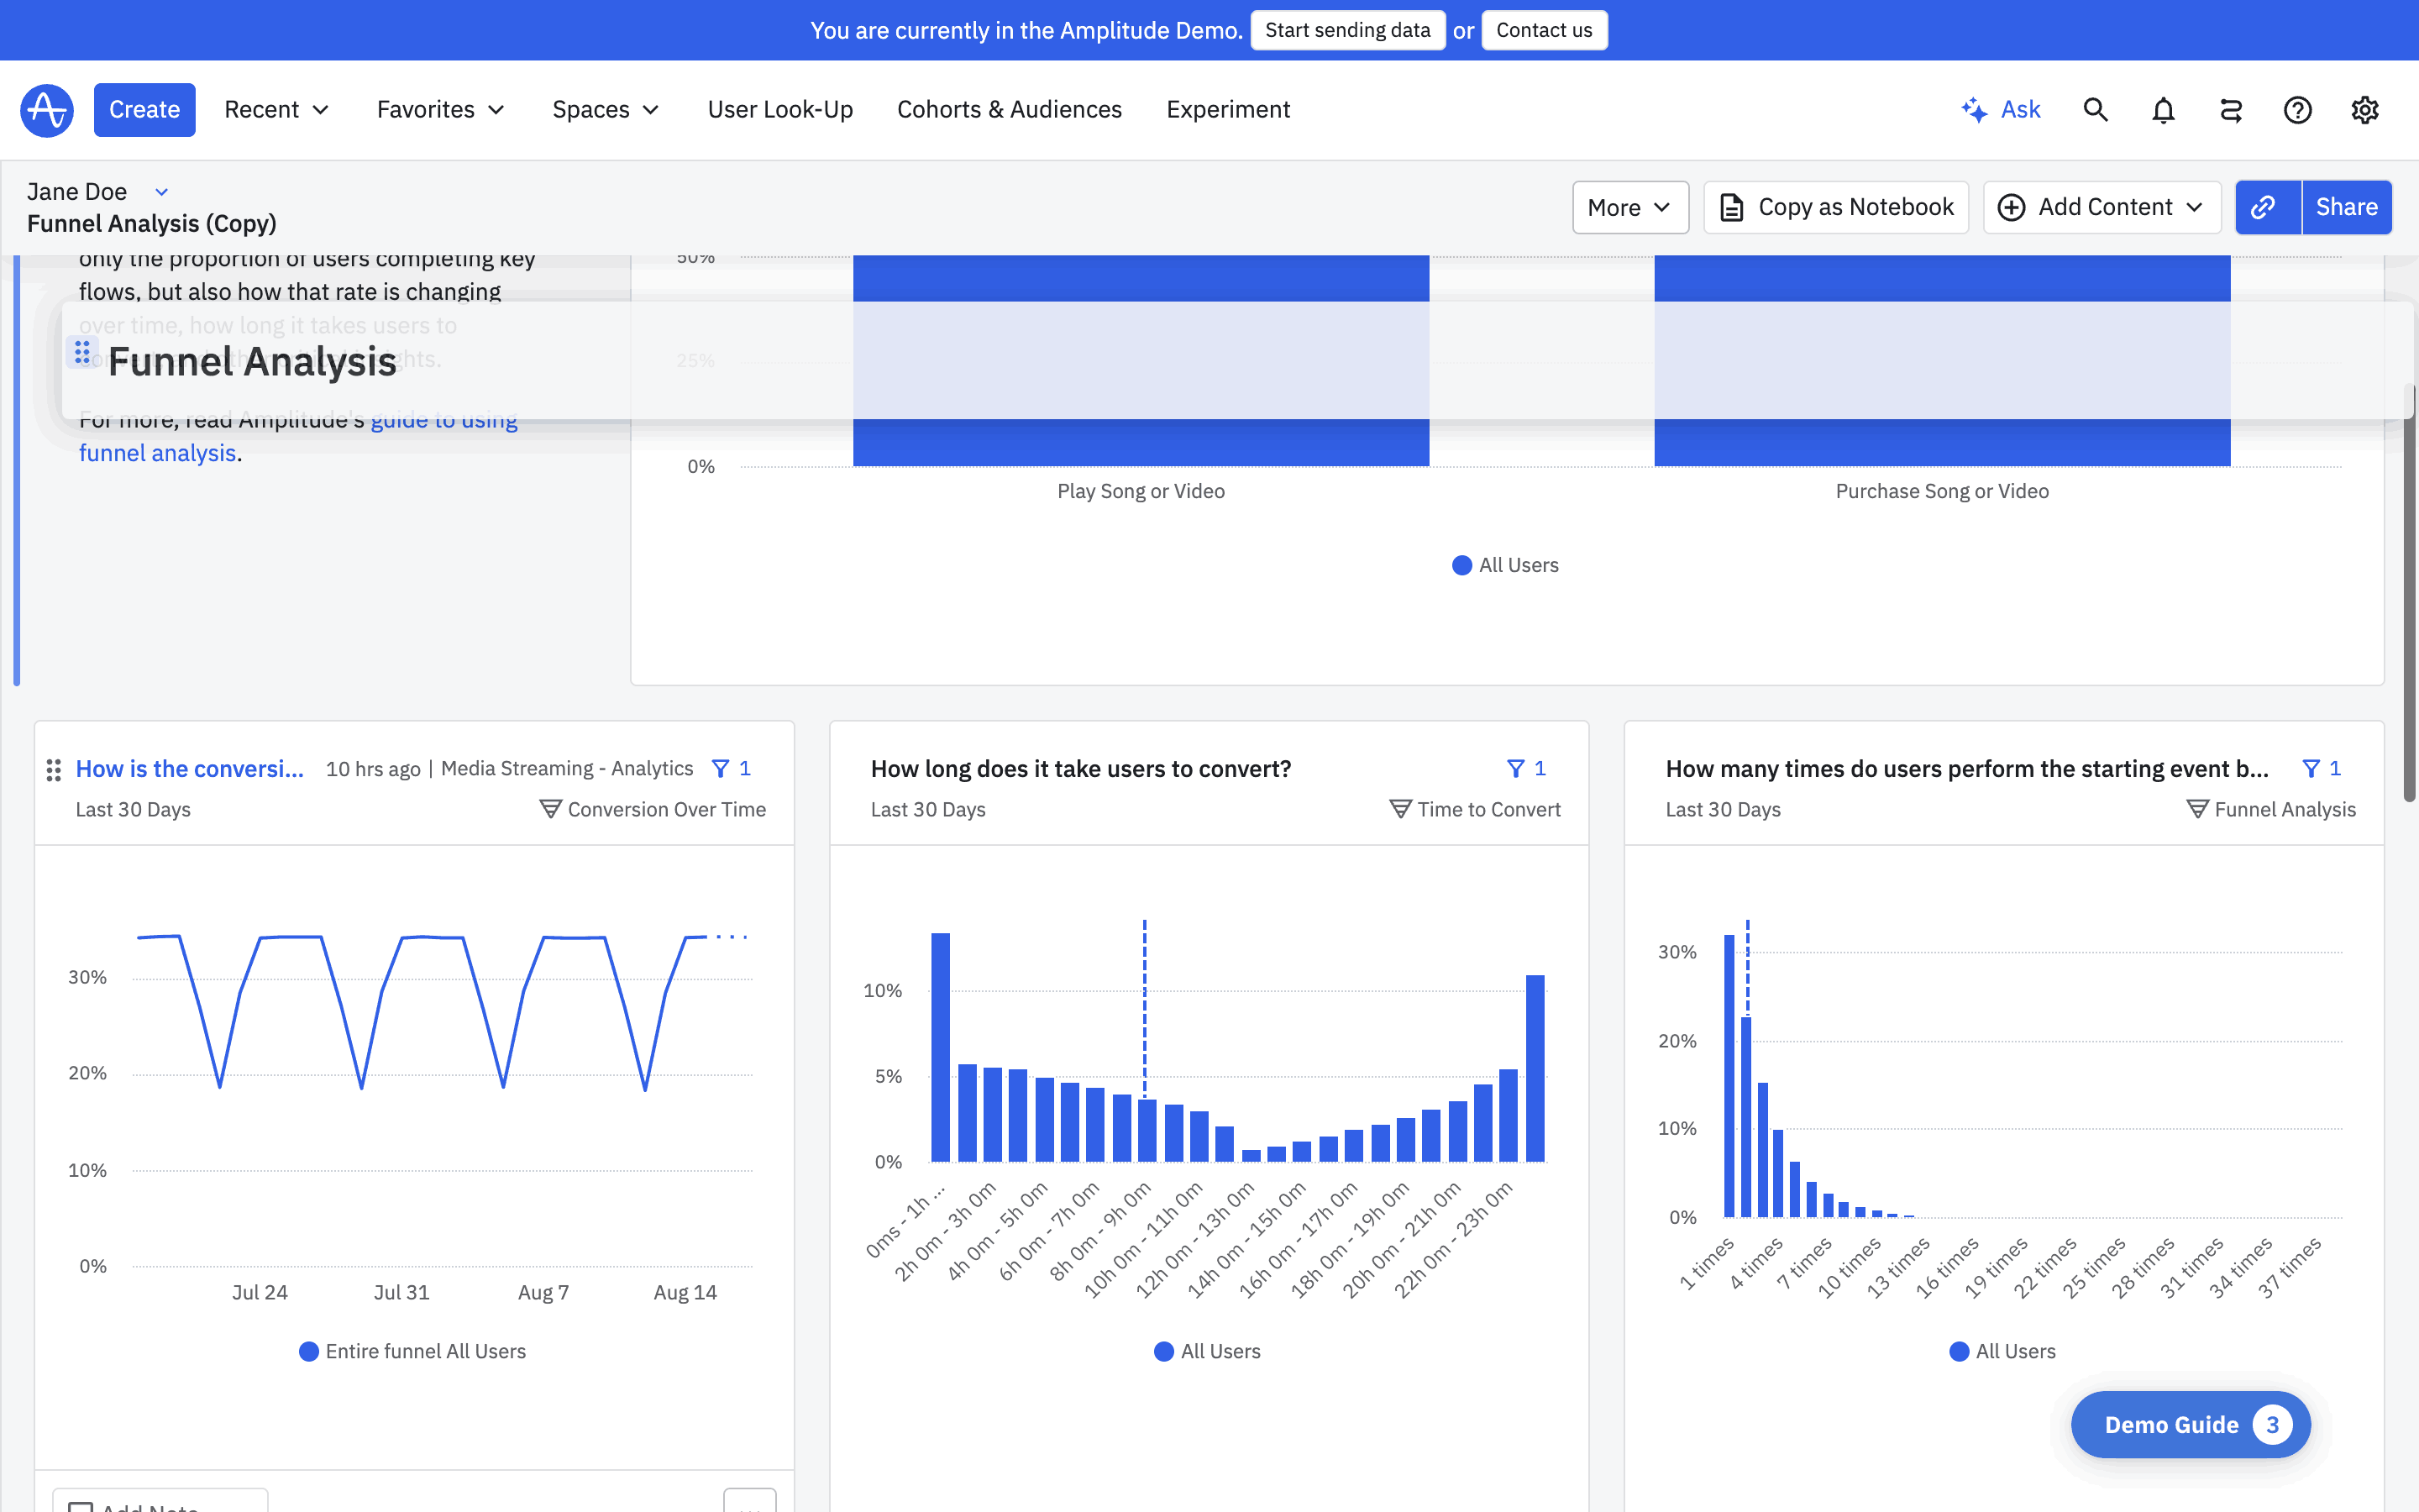2419x1512 pixels.
Task: Click the Start sending data button
Action: pyautogui.click(x=1346, y=30)
